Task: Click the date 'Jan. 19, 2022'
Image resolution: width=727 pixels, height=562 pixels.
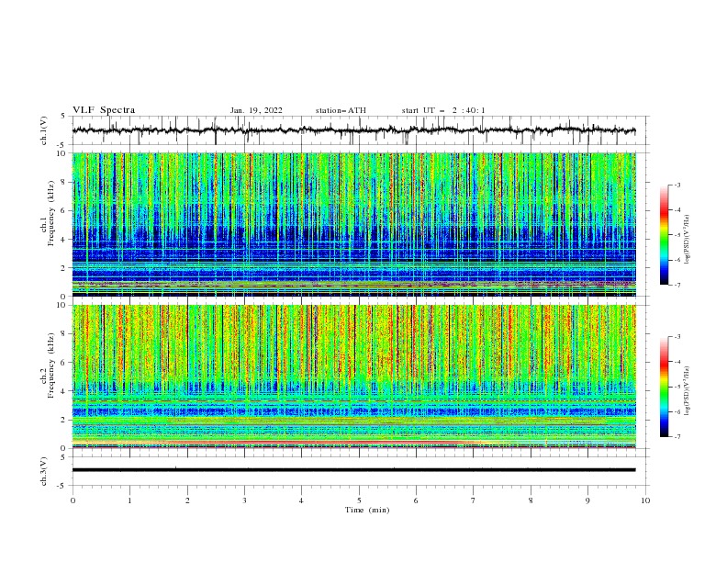Action: click(256, 110)
